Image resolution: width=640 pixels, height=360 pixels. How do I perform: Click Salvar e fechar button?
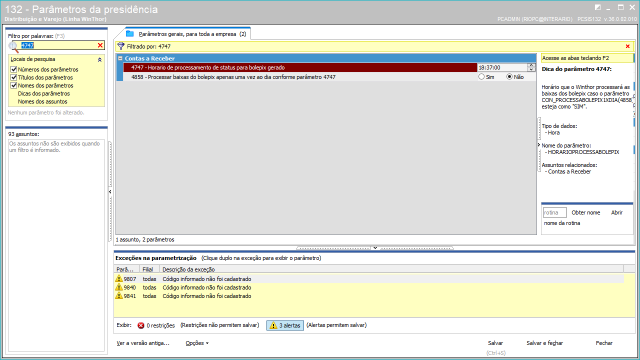(x=544, y=343)
